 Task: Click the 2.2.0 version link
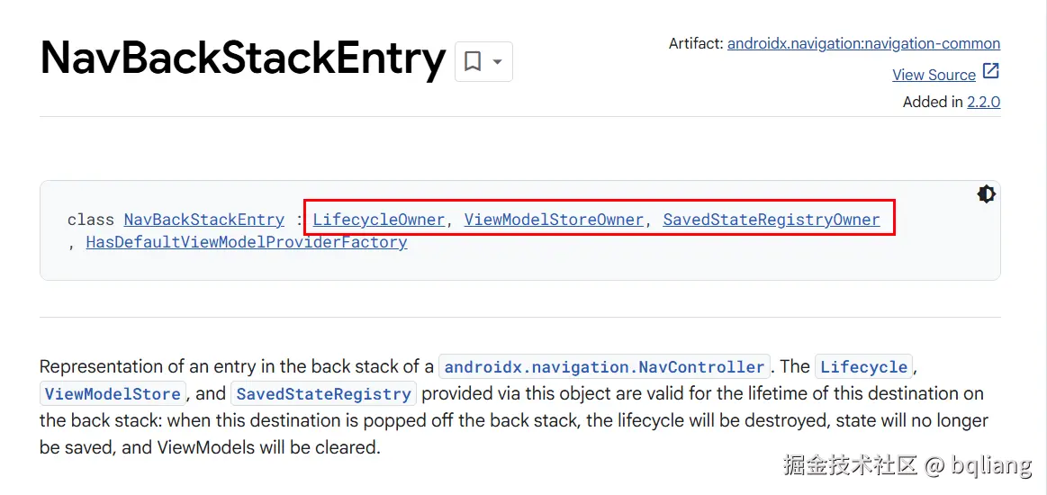point(983,102)
